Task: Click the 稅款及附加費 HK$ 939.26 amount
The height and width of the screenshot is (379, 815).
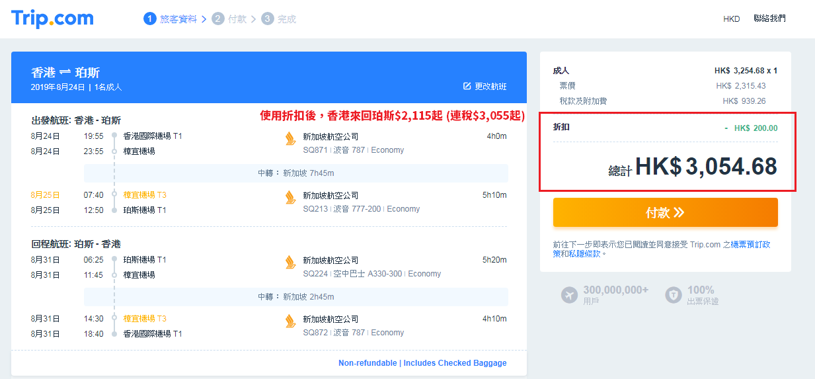Action: coord(744,101)
